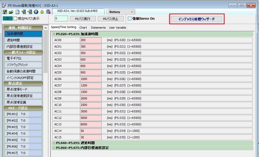
Task: Open the Rotary dropdown
Action: pos(132,12)
